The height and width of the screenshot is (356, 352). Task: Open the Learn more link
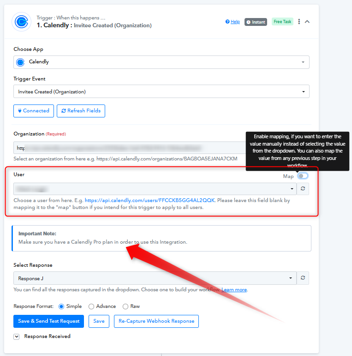pos(234,290)
